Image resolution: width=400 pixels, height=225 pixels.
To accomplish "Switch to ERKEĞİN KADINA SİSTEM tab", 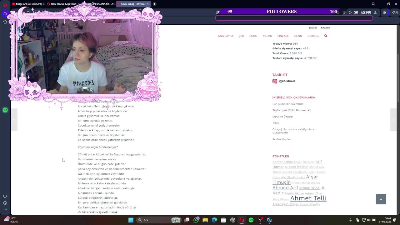I will coord(98,4).
